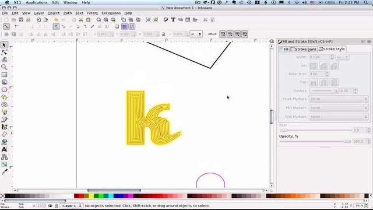Click the Import icon
The width and height of the screenshot is (373, 210).
tap(38, 20)
